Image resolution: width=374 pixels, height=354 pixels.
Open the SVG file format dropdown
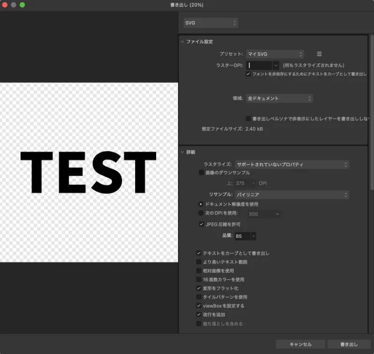(211, 22)
